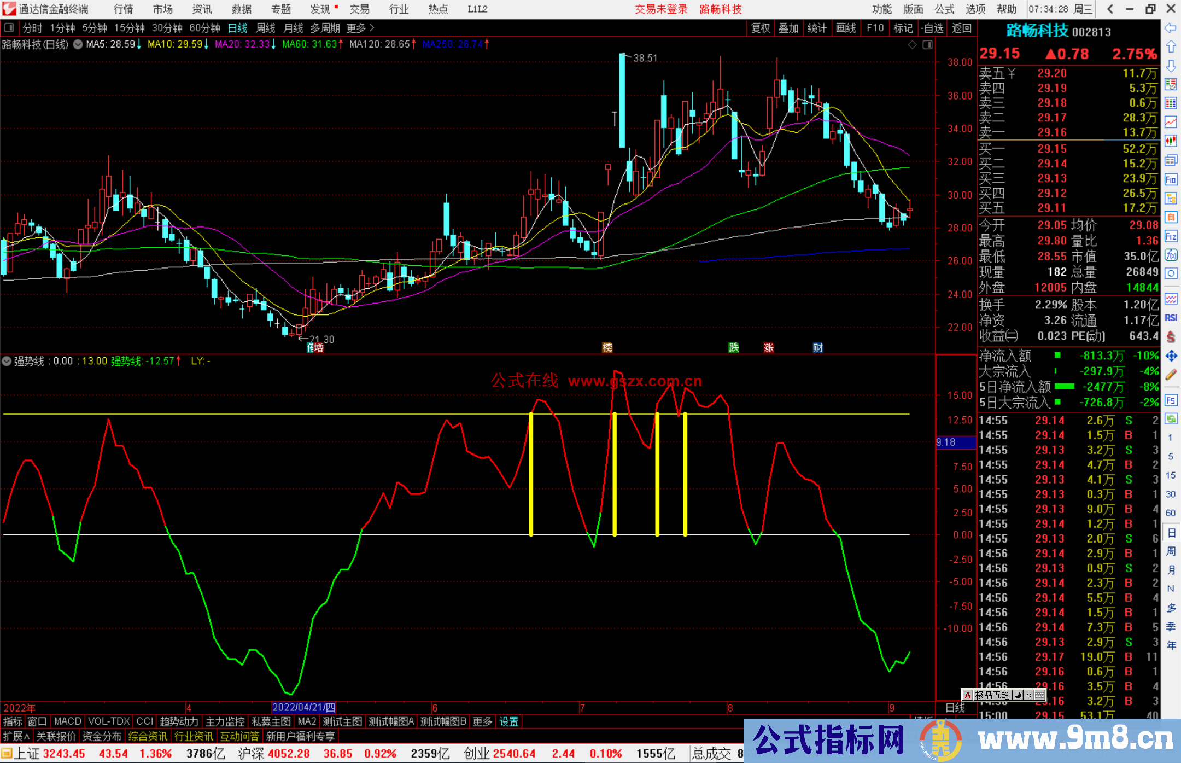This screenshot has height=763, width=1181.
Task: Click the line trend chart sidebar icon
Action: pyautogui.click(x=1171, y=122)
